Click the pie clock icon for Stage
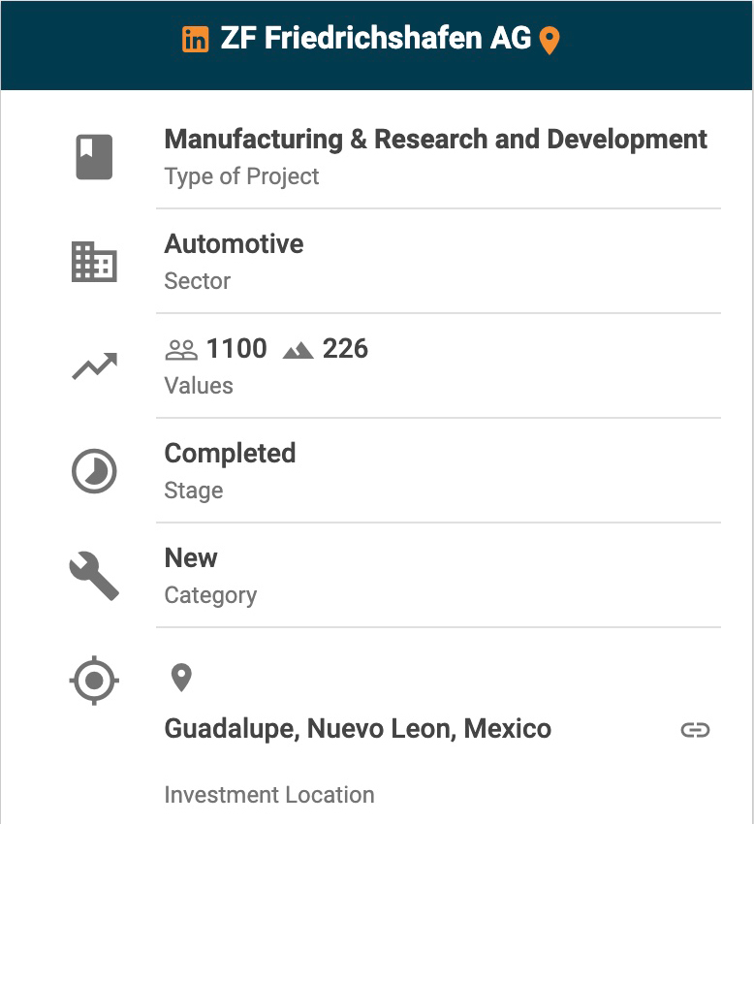Image resolution: width=754 pixels, height=983 pixels. click(94, 472)
